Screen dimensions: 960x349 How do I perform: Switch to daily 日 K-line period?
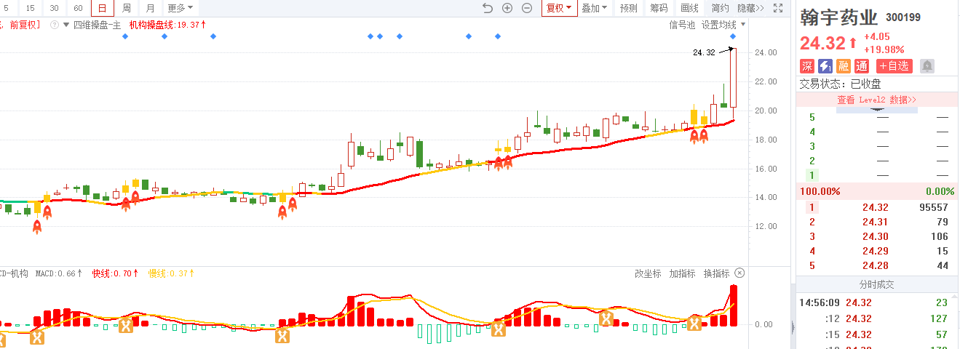[102, 9]
